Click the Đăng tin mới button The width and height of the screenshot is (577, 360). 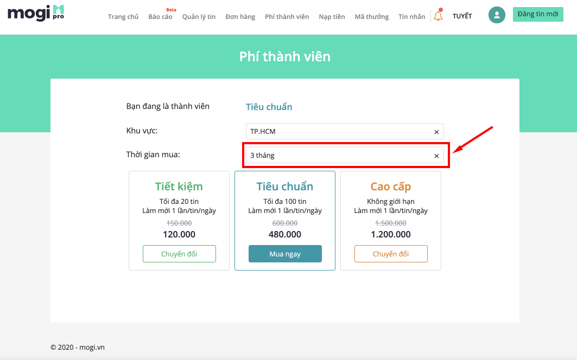point(538,14)
